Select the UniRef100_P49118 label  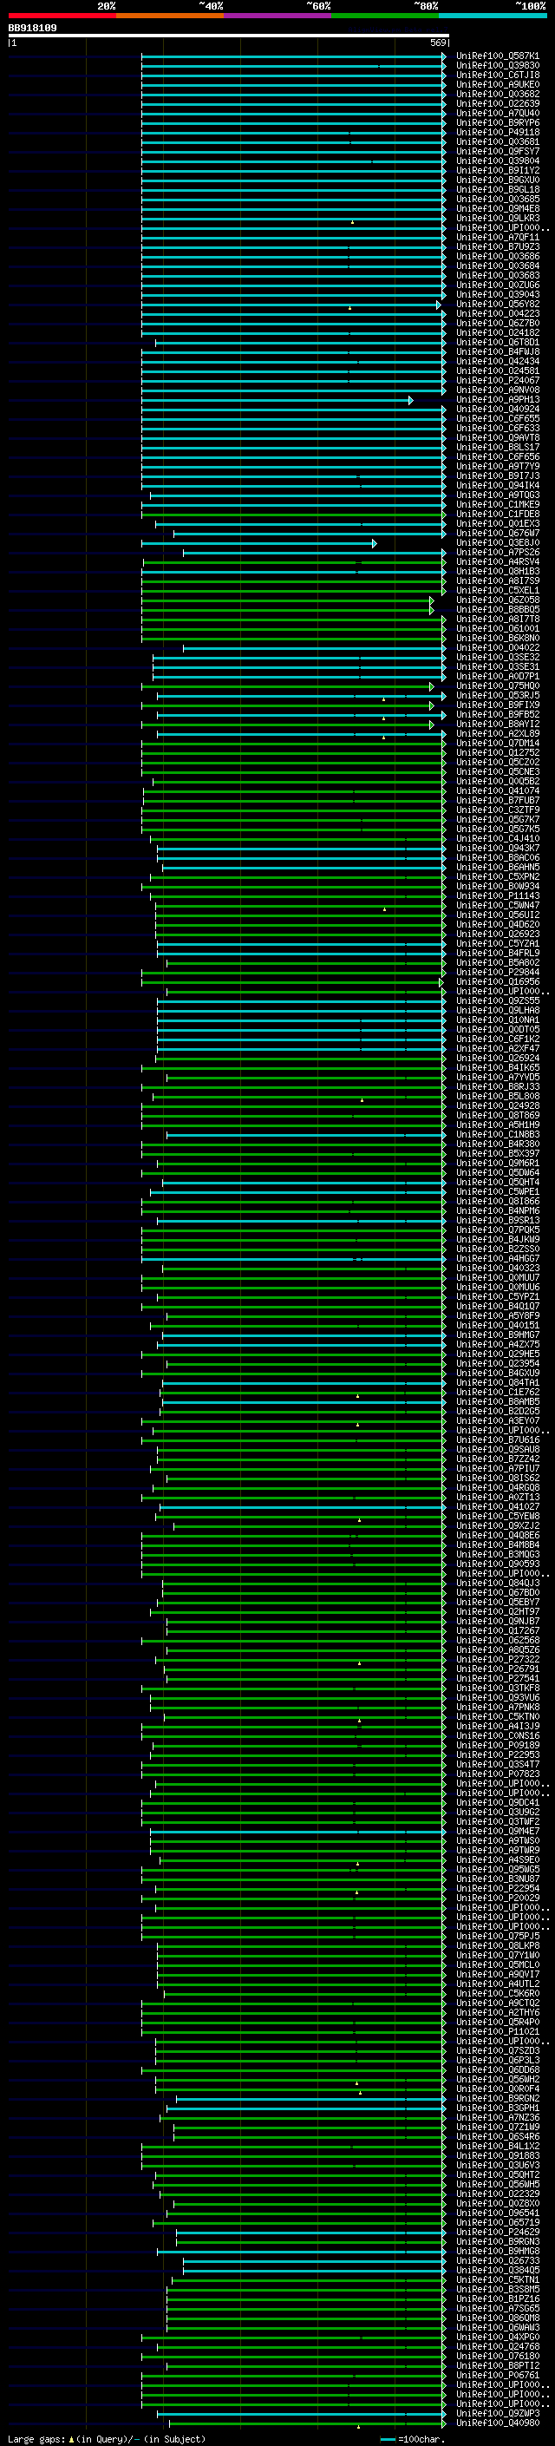498,132
